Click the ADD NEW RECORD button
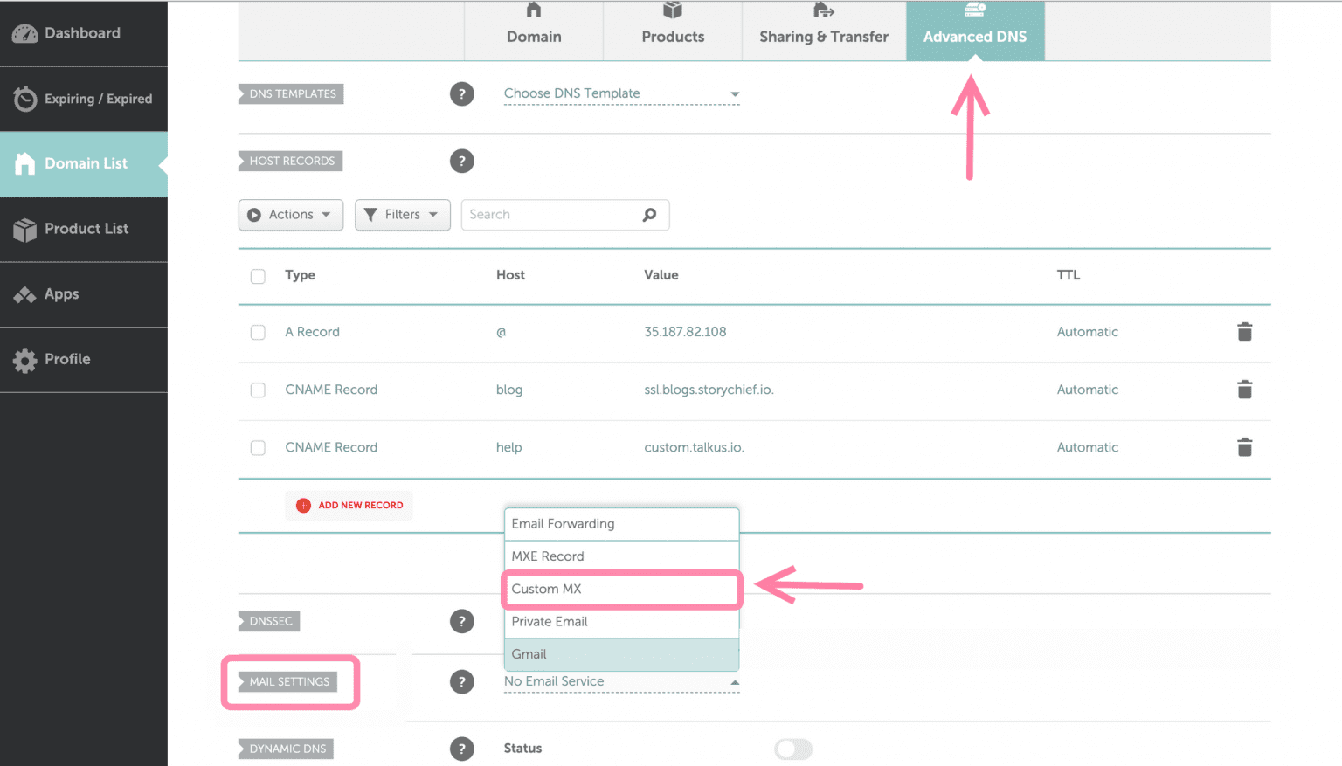The width and height of the screenshot is (1342, 766). pos(349,505)
